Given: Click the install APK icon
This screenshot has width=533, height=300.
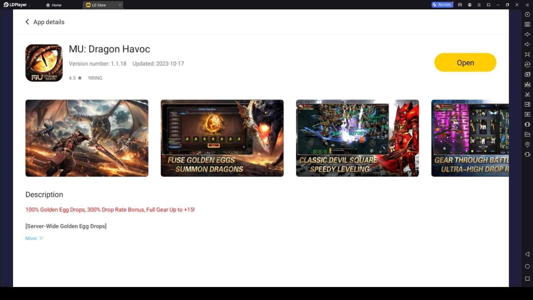Looking at the screenshot, I should [x=527, y=84].
